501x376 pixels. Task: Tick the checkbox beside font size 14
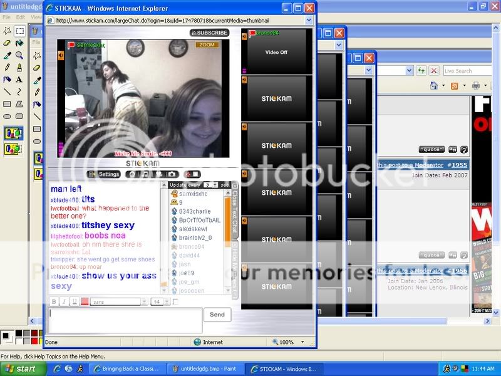pyautogui.click(x=175, y=301)
